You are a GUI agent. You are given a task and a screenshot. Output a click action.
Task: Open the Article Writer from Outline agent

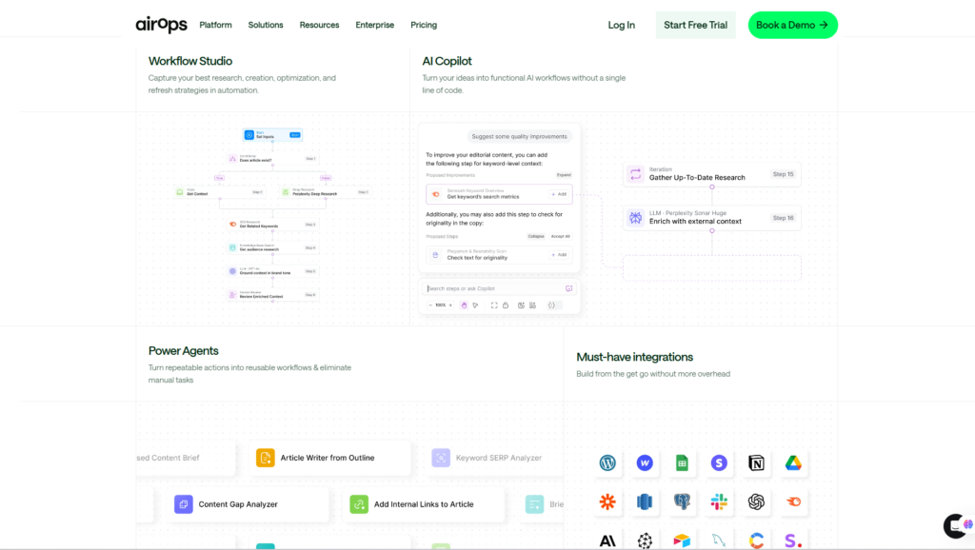coord(329,458)
